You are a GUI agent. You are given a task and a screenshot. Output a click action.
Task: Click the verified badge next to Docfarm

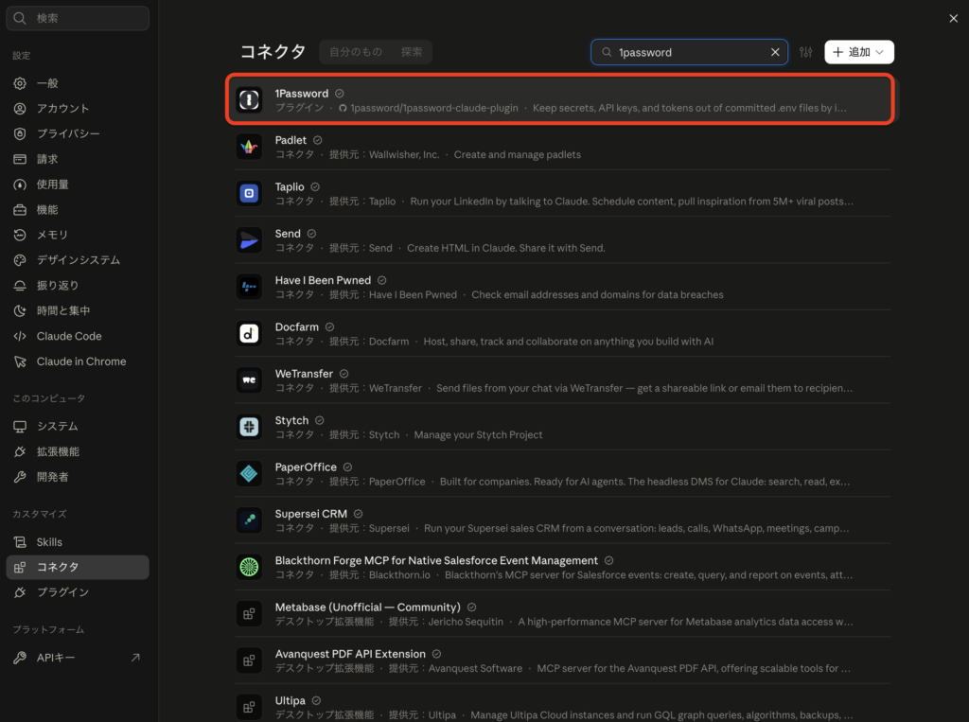(x=329, y=327)
